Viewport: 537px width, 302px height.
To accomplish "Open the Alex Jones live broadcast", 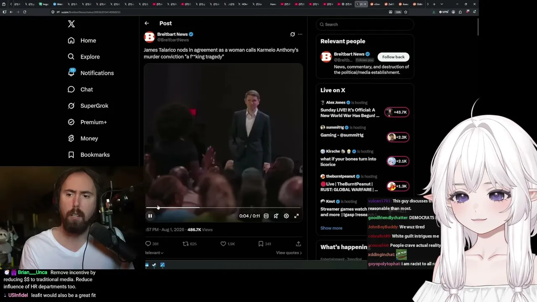I will (350, 112).
